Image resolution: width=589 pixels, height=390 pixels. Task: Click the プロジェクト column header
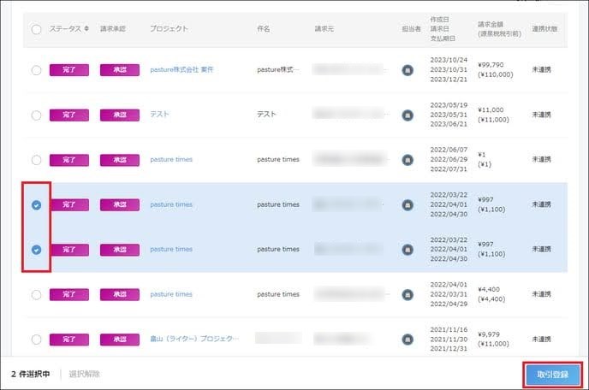click(x=169, y=28)
